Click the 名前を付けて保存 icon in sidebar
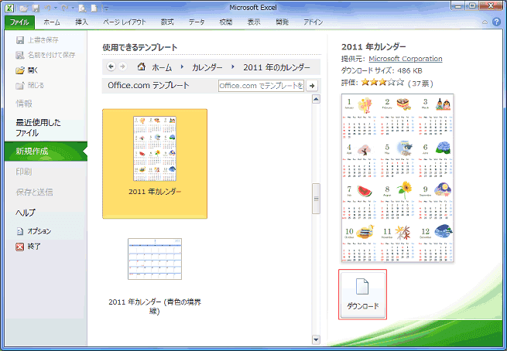This screenshot has width=507, height=351. pos(20,55)
